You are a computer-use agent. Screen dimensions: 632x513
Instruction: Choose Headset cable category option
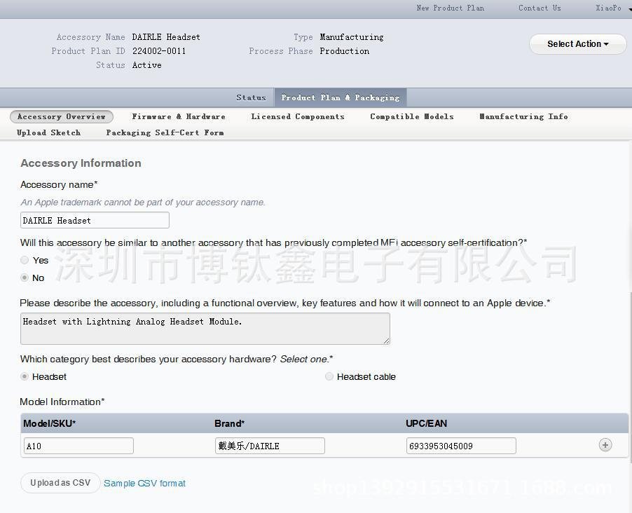329,376
